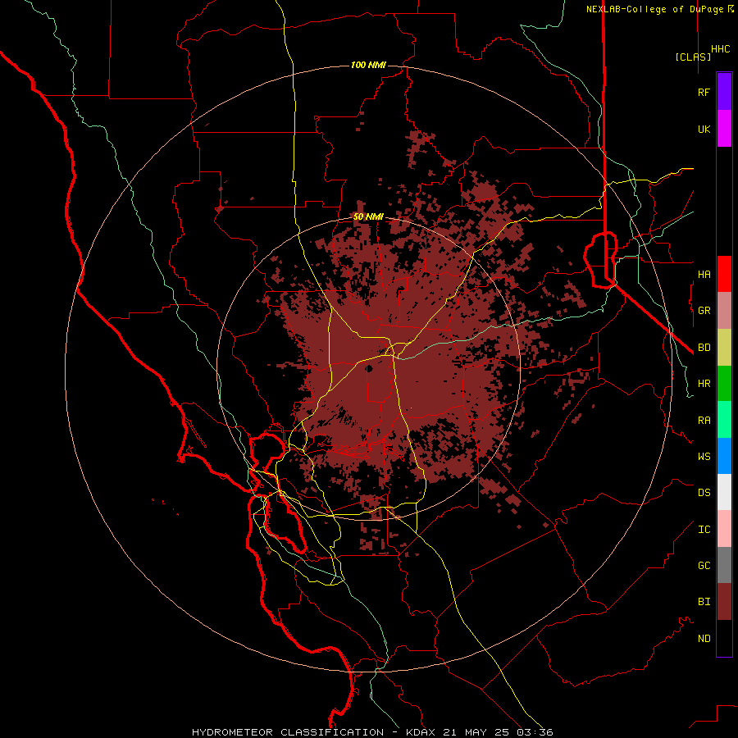The image size is (738, 738).
Task: Click the WS legend label
Action: coord(704,456)
